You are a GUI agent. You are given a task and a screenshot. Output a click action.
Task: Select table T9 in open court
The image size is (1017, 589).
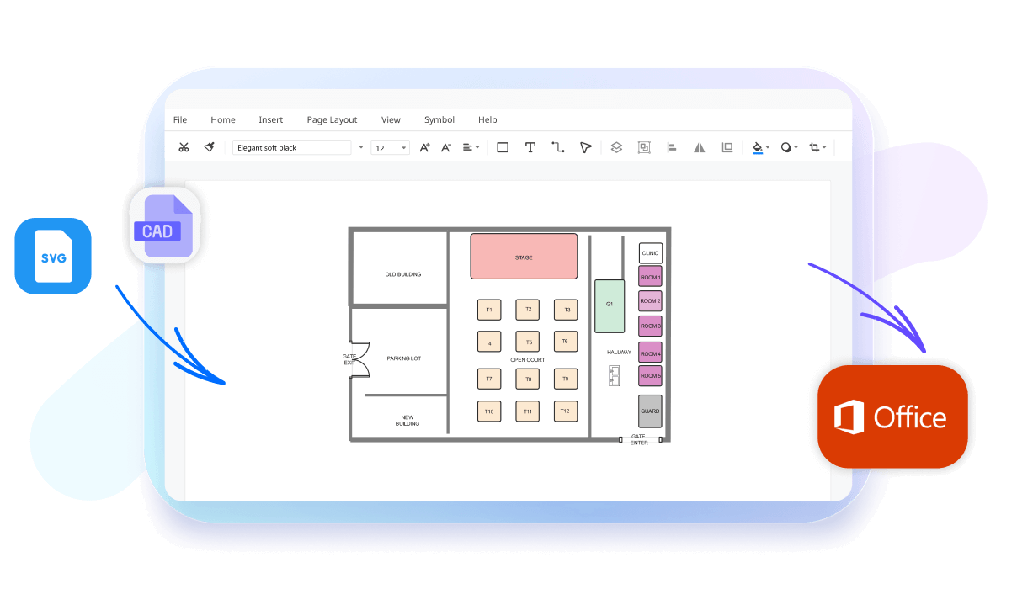pyautogui.click(x=566, y=379)
